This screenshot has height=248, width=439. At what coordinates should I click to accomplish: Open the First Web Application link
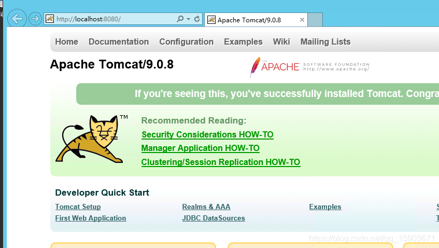pyautogui.click(x=90, y=218)
